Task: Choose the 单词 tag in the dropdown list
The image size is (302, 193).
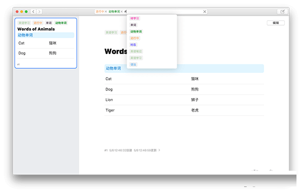Action: (x=133, y=25)
